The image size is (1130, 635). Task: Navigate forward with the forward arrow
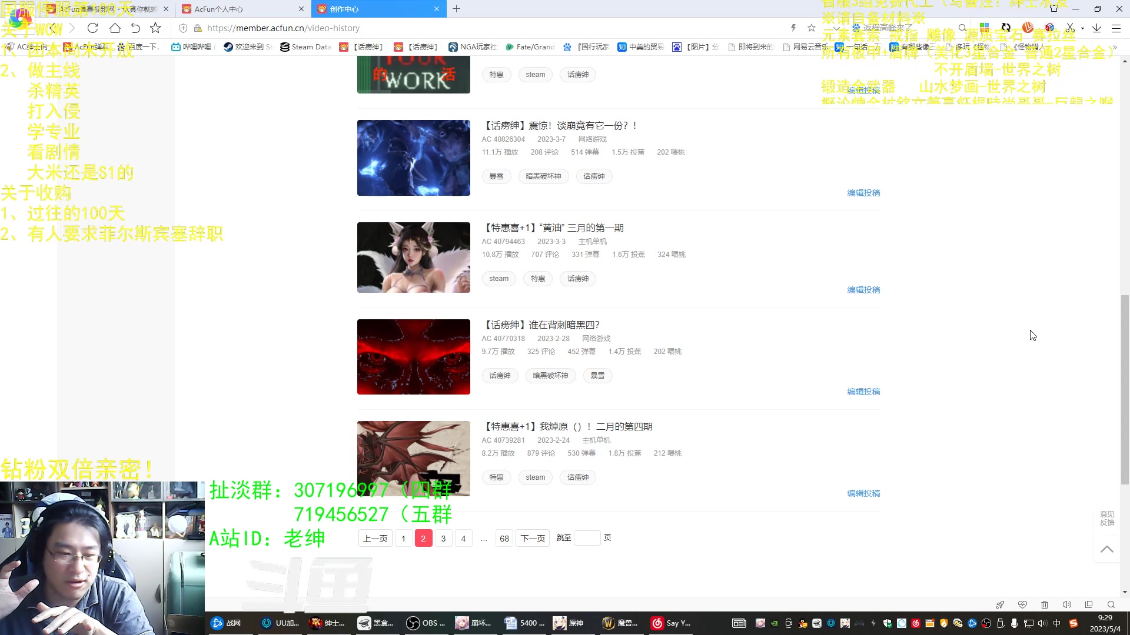pyautogui.click(x=72, y=28)
